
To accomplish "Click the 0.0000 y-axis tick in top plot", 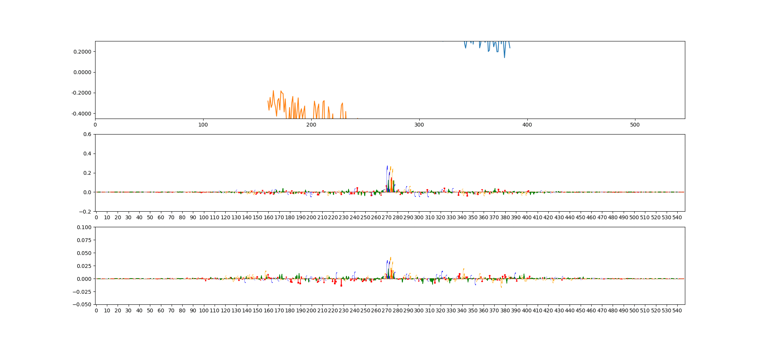I will coord(82,72).
